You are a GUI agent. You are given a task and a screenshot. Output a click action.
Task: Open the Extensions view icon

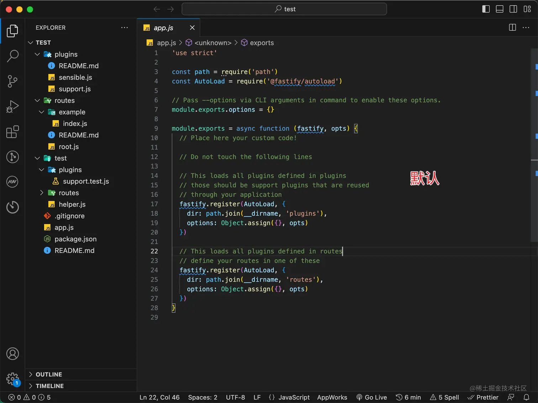pyautogui.click(x=12, y=132)
